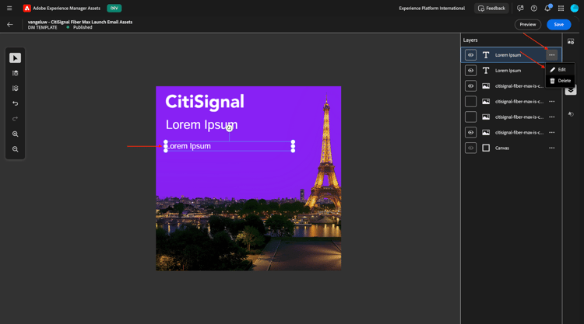Go back using the left arrow
Image resolution: width=584 pixels, height=324 pixels.
(x=10, y=25)
